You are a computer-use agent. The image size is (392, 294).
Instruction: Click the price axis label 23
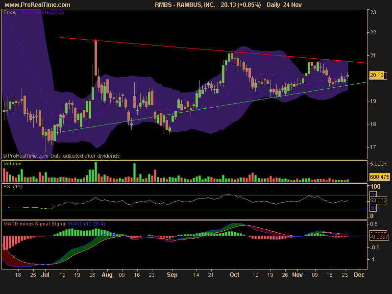click(x=373, y=12)
